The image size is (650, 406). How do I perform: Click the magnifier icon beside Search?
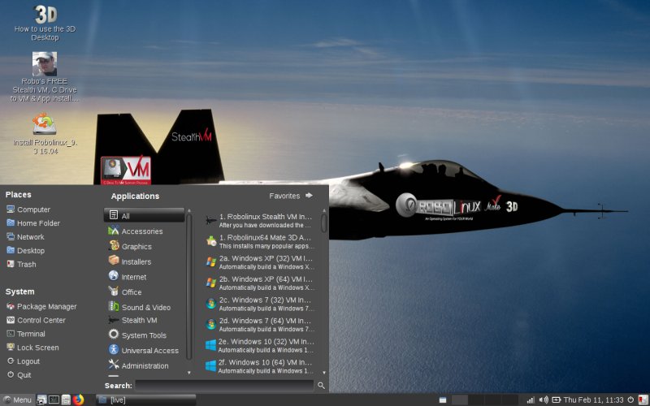[321, 385]
